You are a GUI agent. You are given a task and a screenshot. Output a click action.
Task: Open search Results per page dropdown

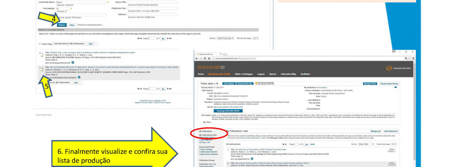click(x=255, y=38)
